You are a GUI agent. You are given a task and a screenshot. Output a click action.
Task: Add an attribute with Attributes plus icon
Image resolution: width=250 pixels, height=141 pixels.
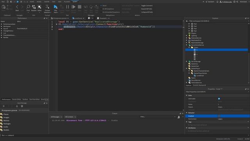[248, 128]
